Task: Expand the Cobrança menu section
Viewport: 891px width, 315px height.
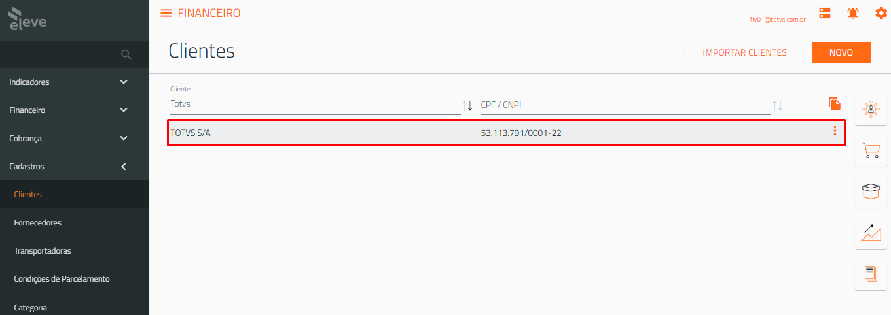Action: pos(75,139)
